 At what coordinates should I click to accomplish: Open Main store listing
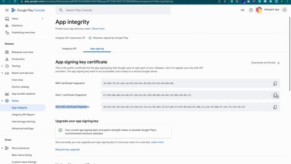[21, 155]
